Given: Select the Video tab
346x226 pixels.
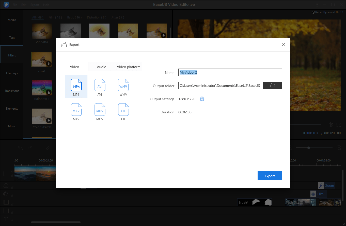Looking at the screenshot, I should click(74, 67).
